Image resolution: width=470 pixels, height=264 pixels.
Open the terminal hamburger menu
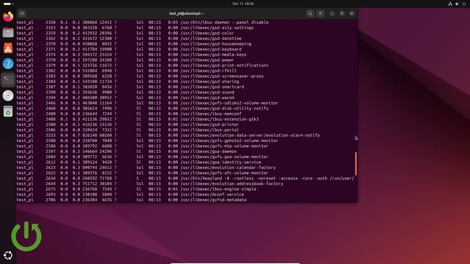[x=320, y=14]
